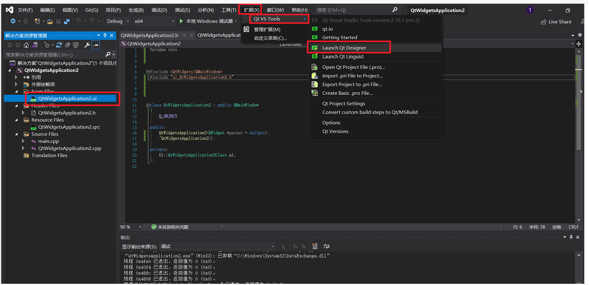Screen dimensions: 589x285
Task: Select the Translation Files folder
Action: 49,156
